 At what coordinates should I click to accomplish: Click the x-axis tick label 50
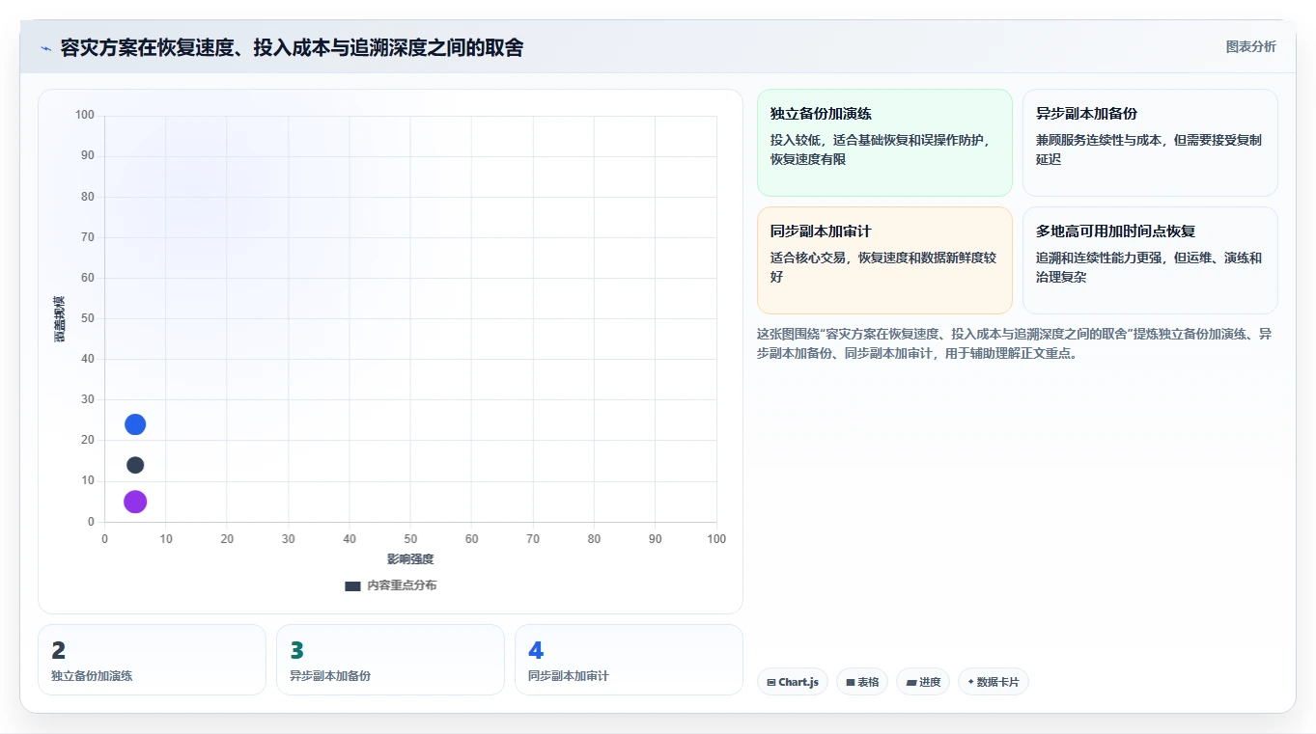coord(410,539)
